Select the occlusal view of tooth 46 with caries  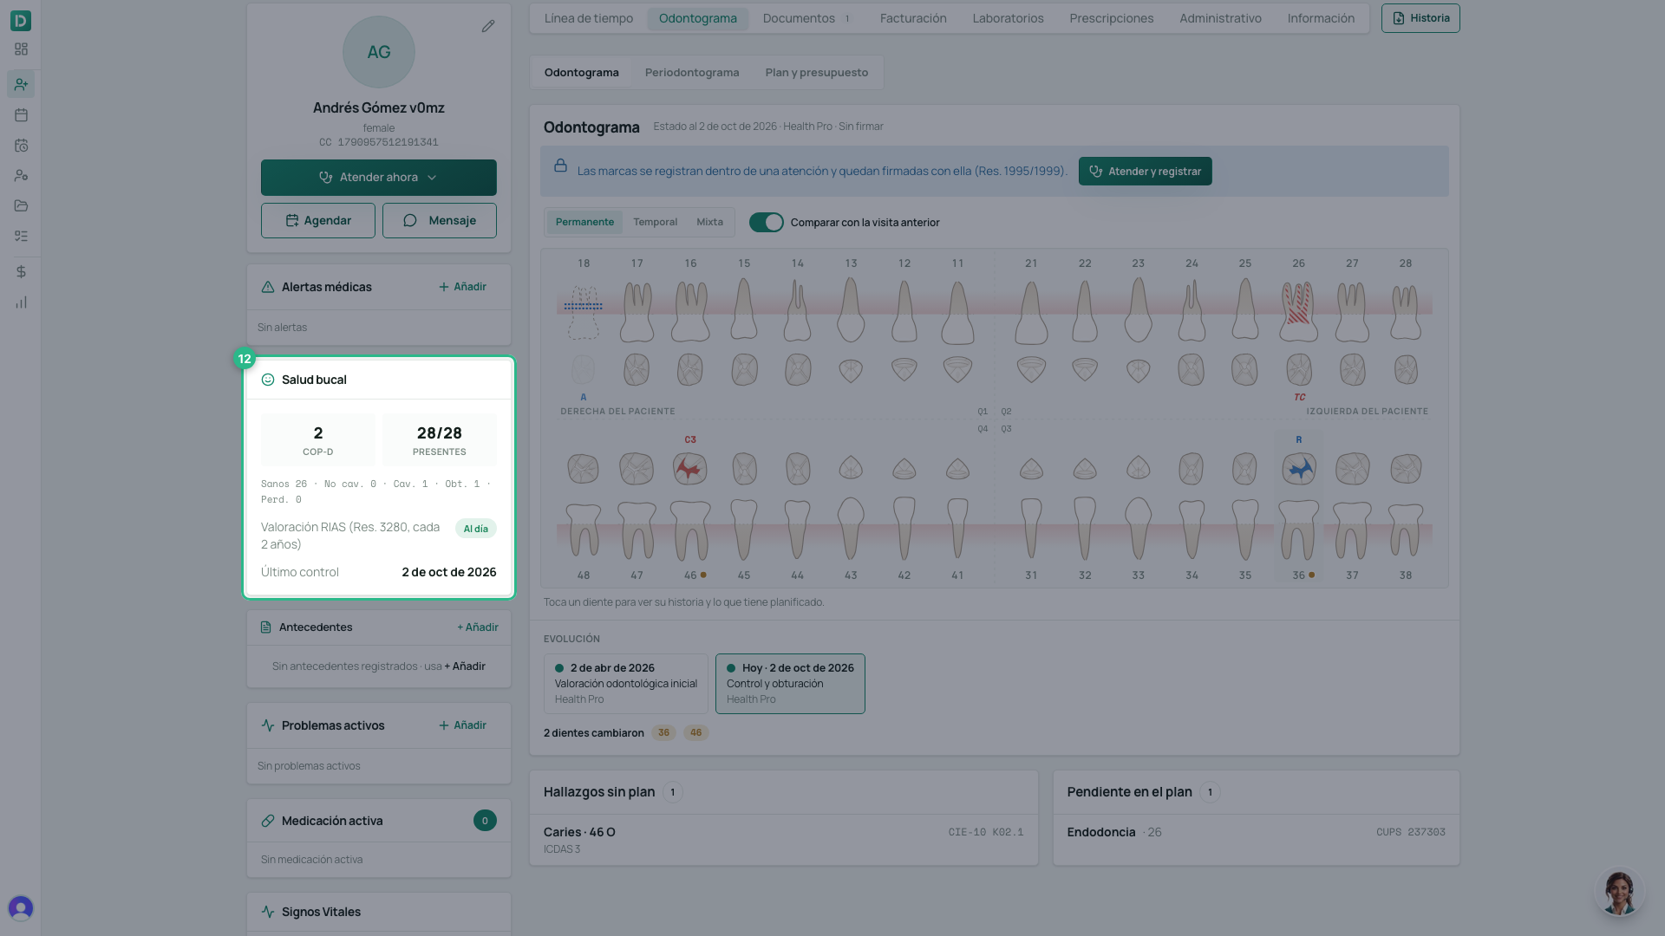point(690,469)
